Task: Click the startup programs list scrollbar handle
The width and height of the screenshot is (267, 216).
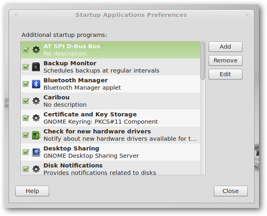Action: (203, 61)
